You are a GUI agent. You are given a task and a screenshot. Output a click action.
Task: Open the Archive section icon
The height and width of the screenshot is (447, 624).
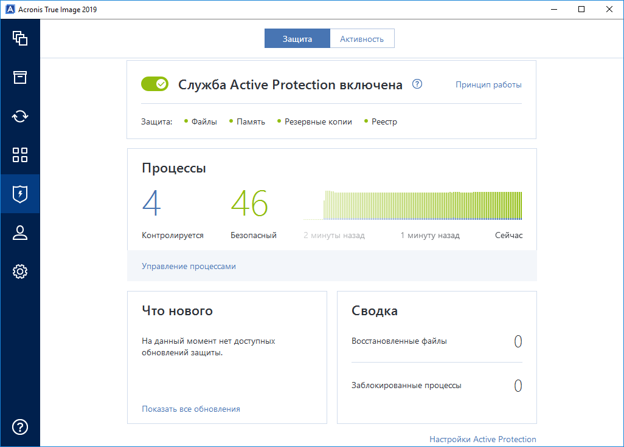(20, 77)
